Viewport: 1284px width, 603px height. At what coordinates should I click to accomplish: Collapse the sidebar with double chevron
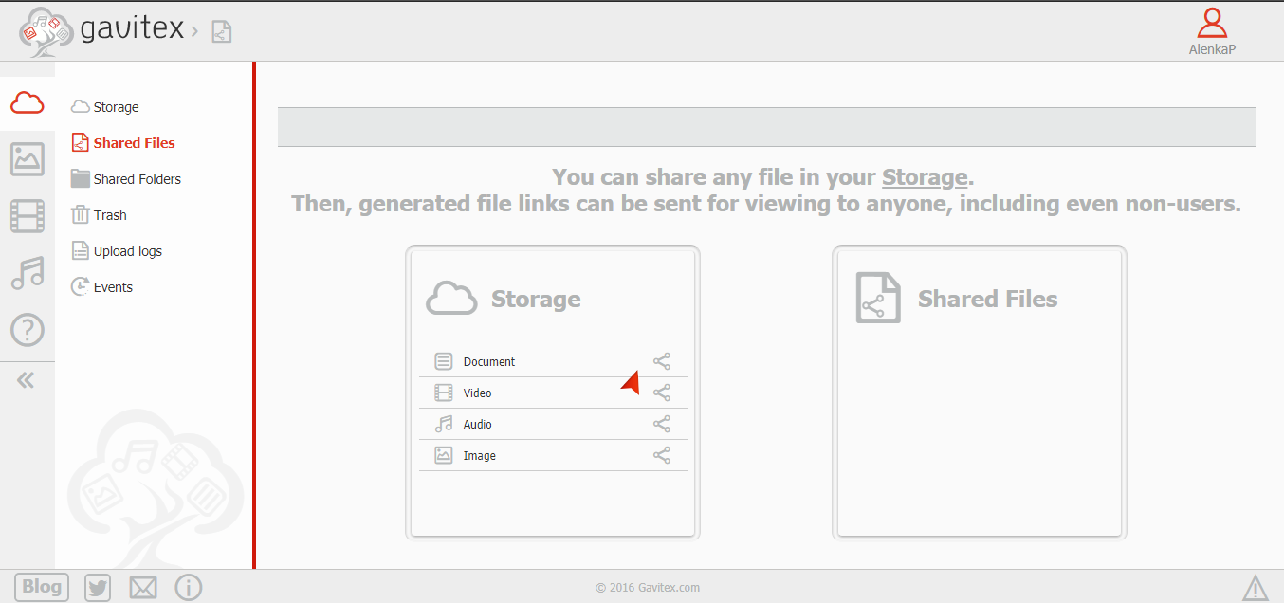(x=26, y=380)
